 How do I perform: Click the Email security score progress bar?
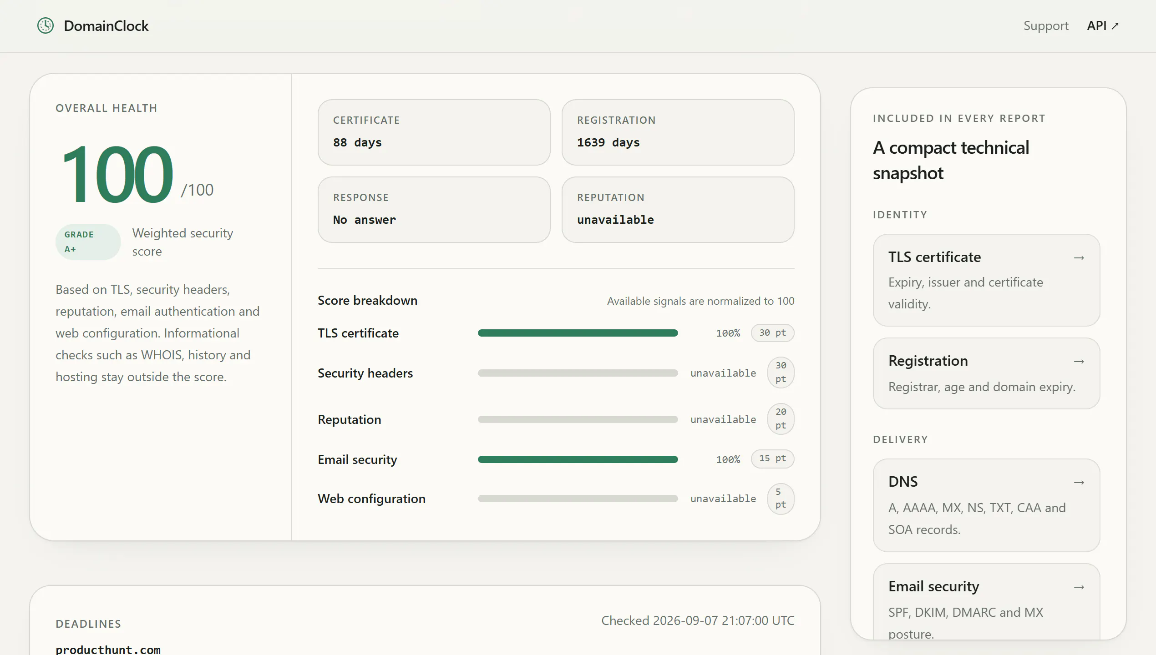pos(578,459)
